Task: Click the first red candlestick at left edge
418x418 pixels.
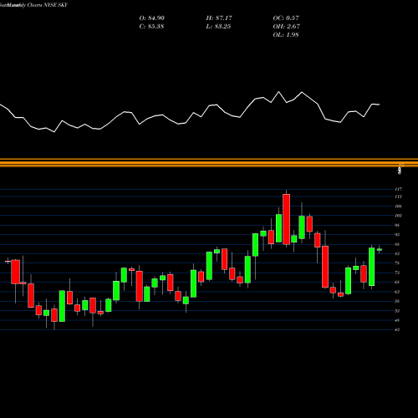Action: pos(16,272)
